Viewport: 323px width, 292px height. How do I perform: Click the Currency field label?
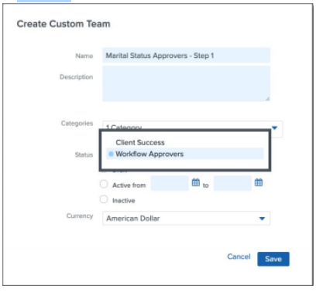[x=80, y=216]
